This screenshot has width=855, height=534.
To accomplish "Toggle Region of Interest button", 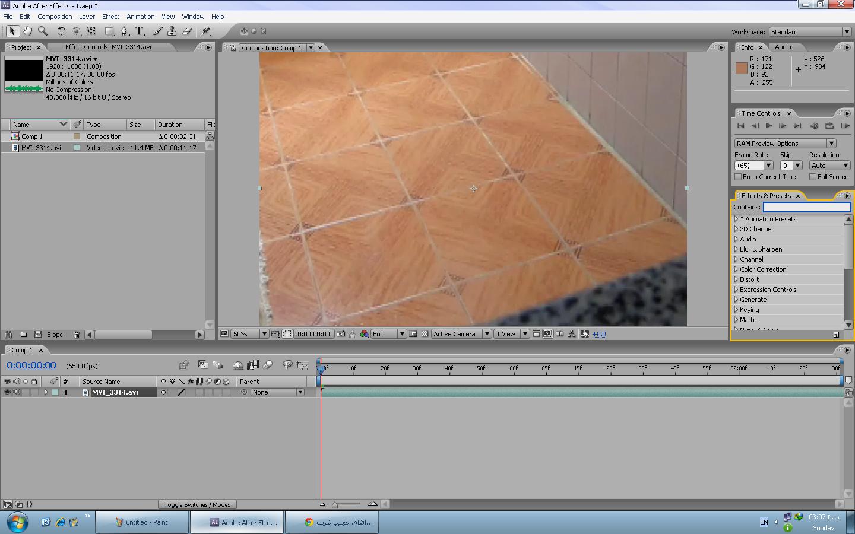I will [x=413, y=334].
